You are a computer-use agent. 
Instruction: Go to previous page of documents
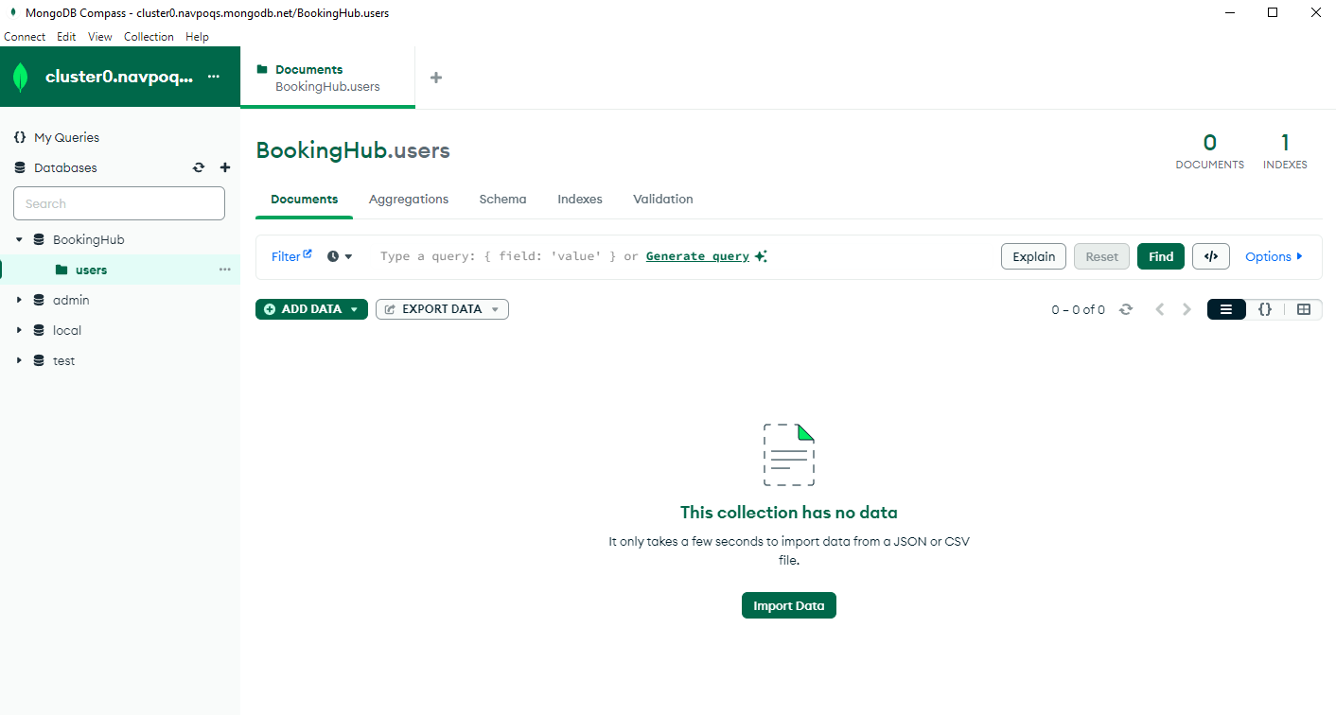[1160, 309]
